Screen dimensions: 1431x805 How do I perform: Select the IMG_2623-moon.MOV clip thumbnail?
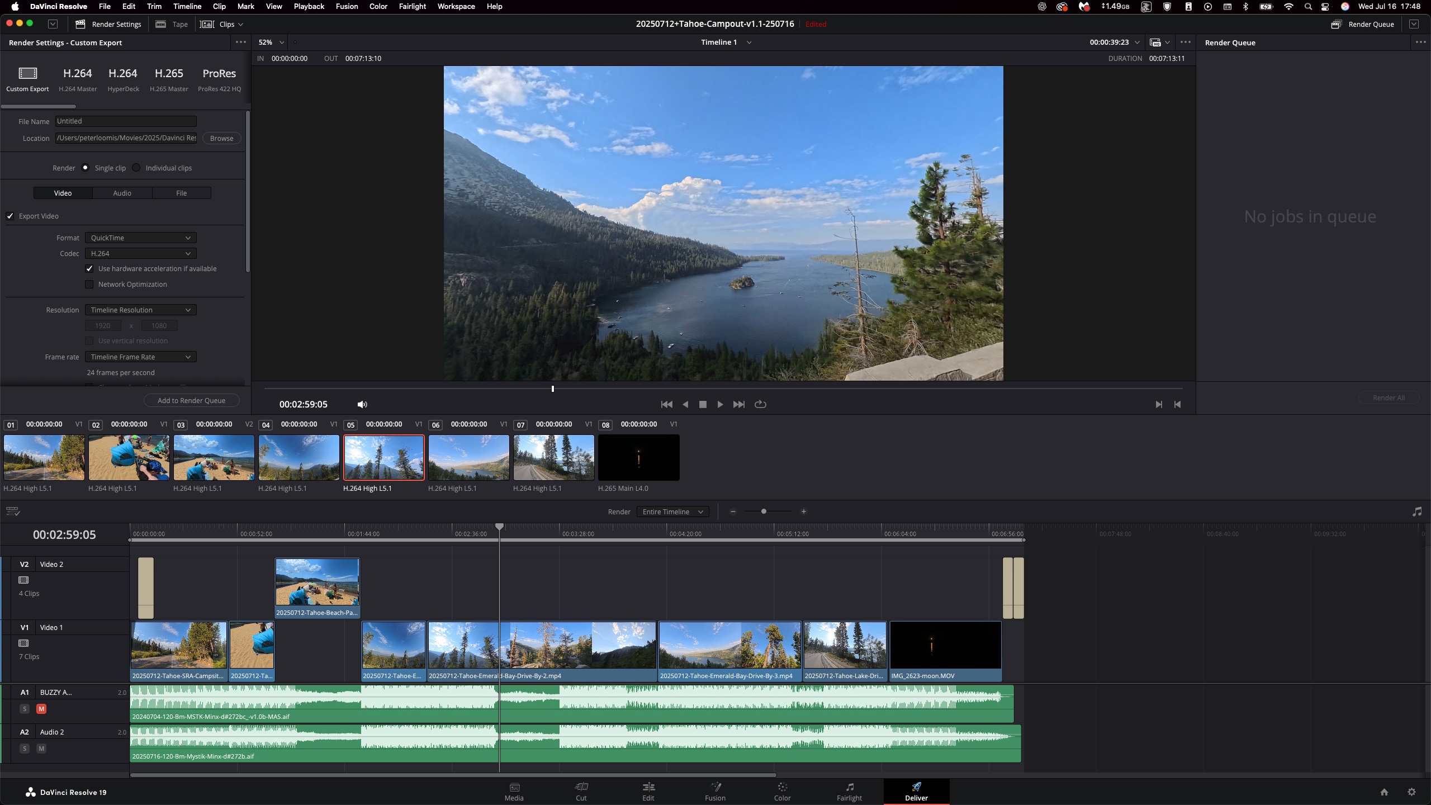click(945, 645)
